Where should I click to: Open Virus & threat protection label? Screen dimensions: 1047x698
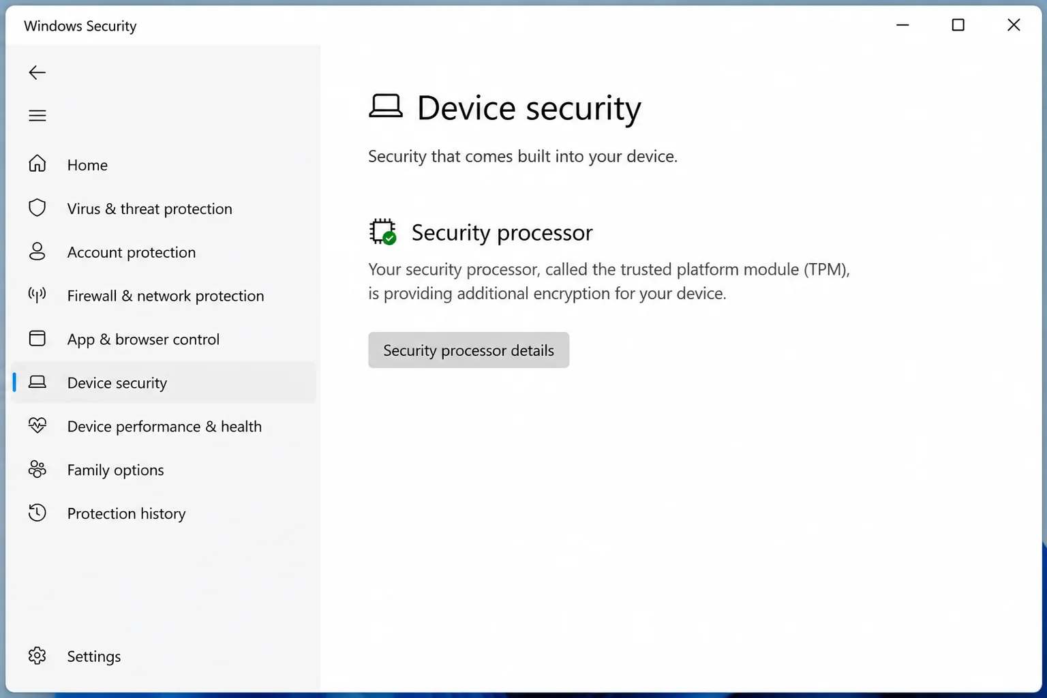tap(150, 209)
